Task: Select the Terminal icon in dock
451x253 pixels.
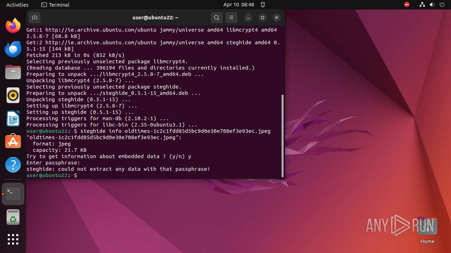Action: coord(13,194)
